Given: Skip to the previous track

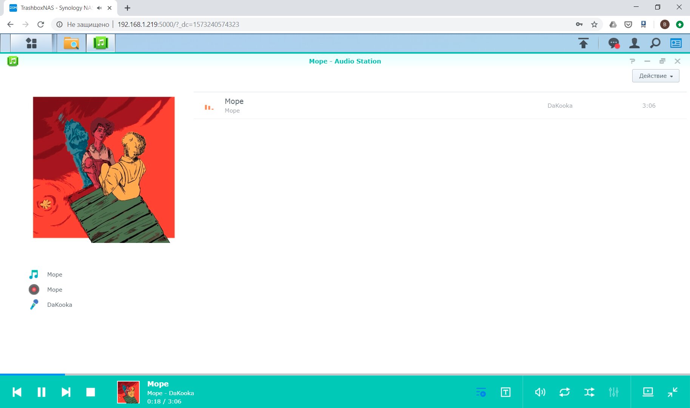Looking at the screenshot, I should (17, 392).
